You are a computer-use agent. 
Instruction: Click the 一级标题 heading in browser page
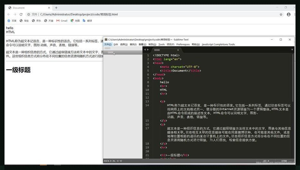pyautogui.click(x=18, y=70)
